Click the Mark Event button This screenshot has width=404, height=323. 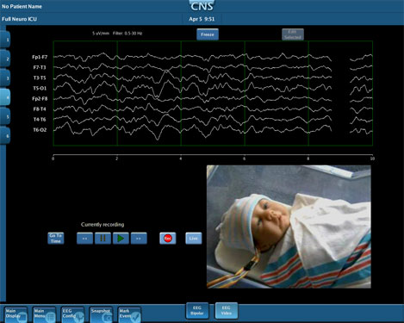pos(129,315)
